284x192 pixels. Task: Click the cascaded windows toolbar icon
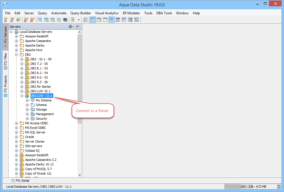tap(59, 20)
